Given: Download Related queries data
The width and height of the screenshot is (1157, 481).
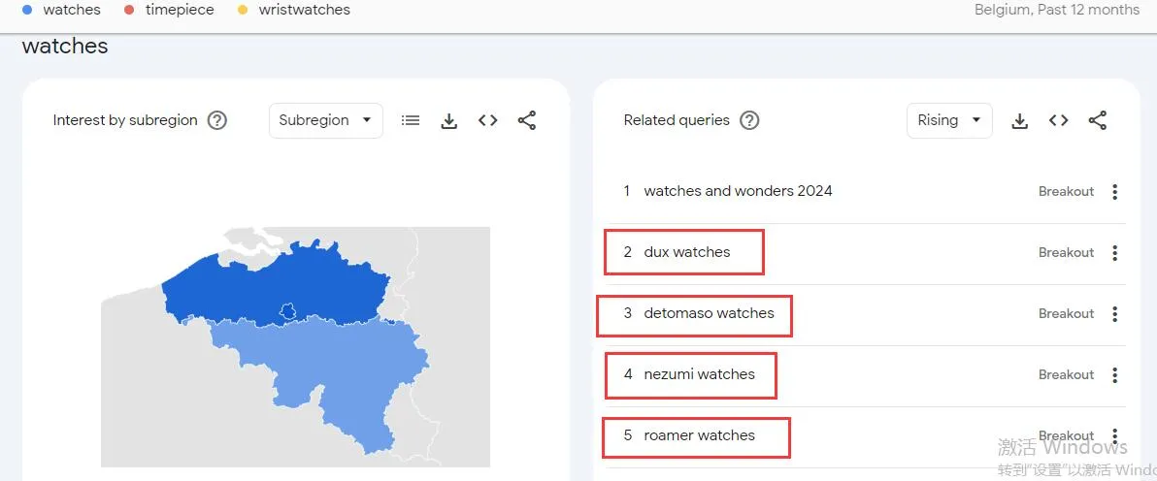Looking at the screenshot, I should point(1020,121).
